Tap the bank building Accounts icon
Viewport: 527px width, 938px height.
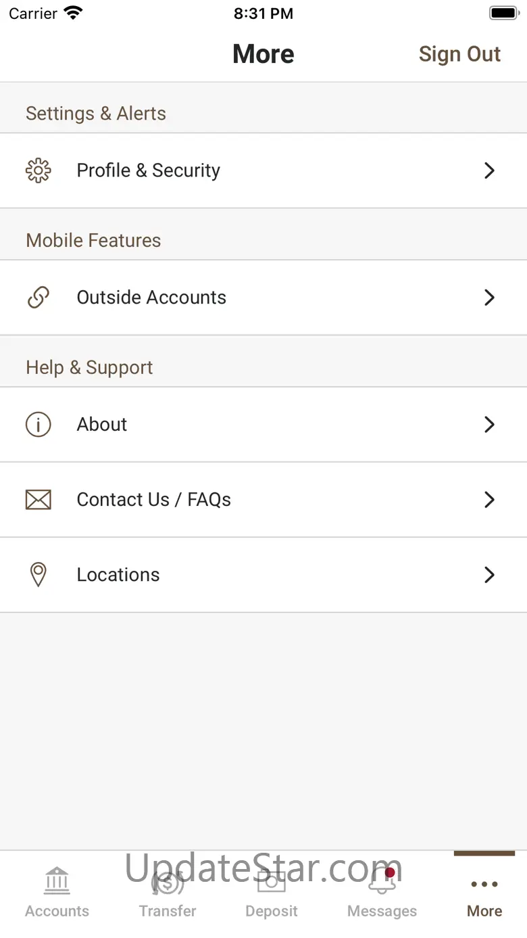[x=57, y=881]
